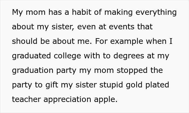The image size is (189, 113).
Task: Click the word "example" in third line
Action: point(127,41)
